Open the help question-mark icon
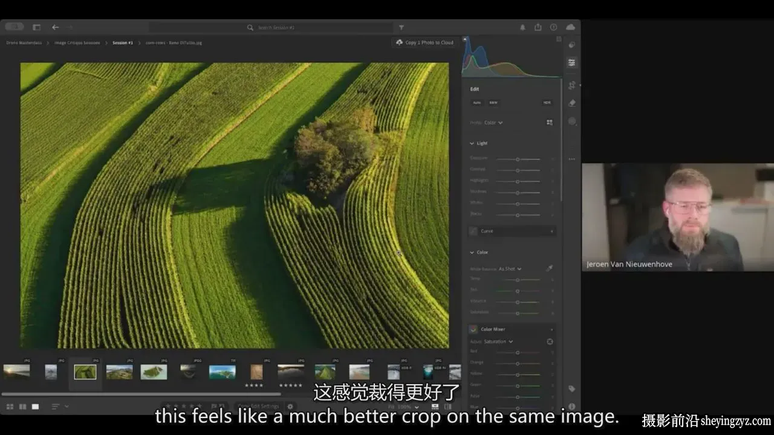 coord(553,27)
